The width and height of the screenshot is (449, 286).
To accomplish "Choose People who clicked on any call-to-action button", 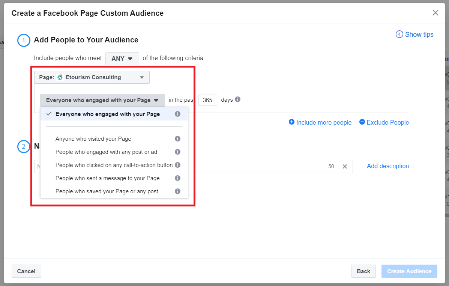I will pyautogui.click(x=114, y=165).
